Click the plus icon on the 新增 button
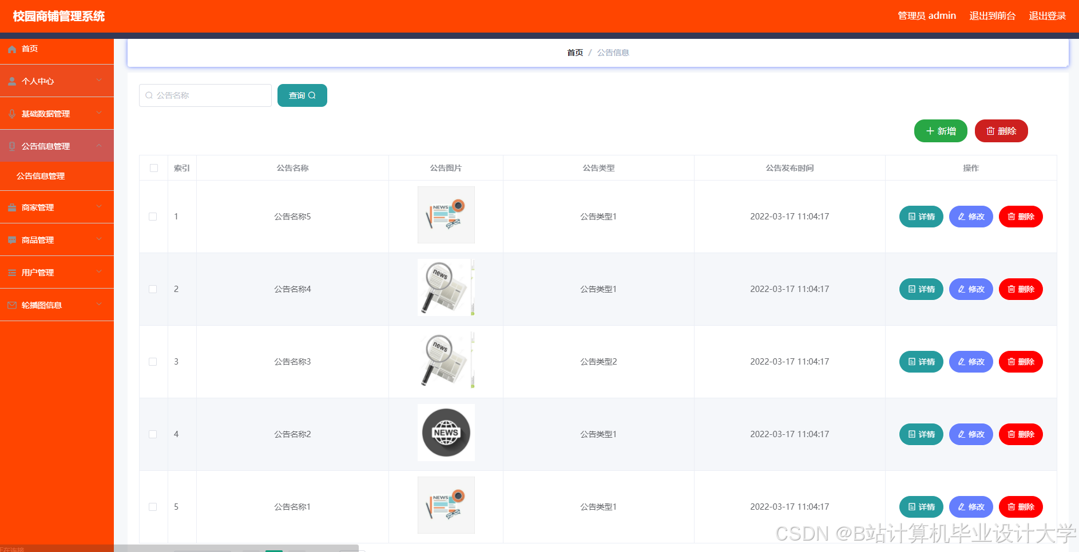The image size is (1079, 552). click(930, 131)
